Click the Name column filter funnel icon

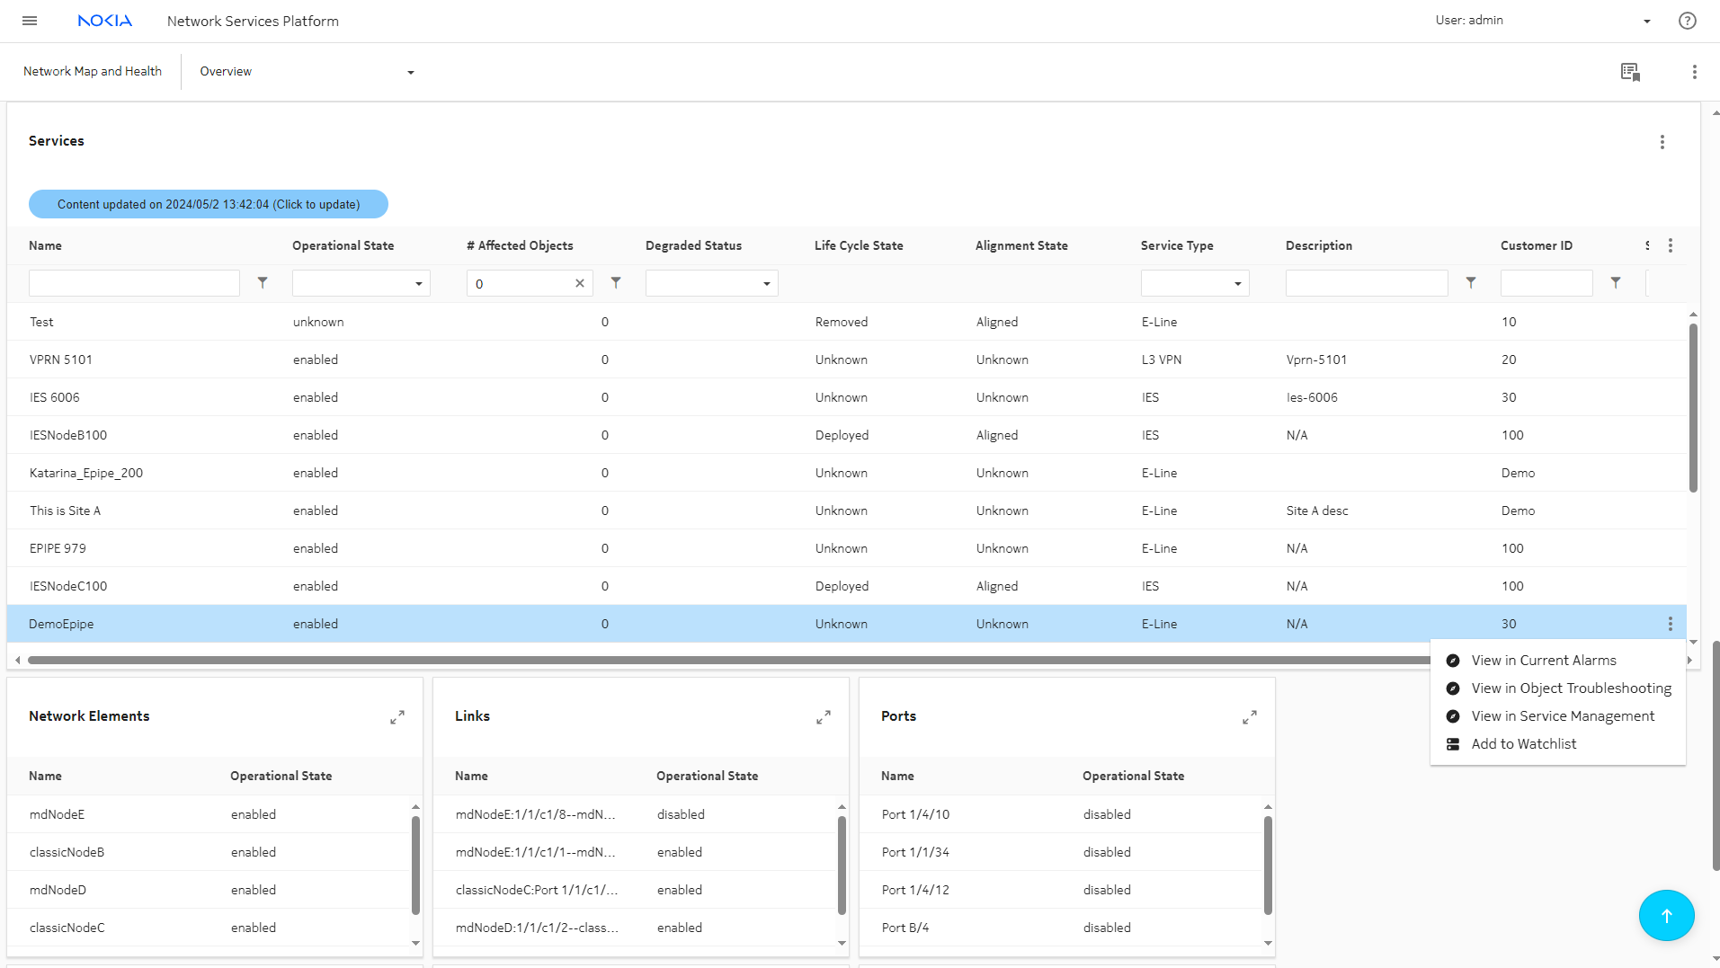pyautogui.click(x=263, y=283)
